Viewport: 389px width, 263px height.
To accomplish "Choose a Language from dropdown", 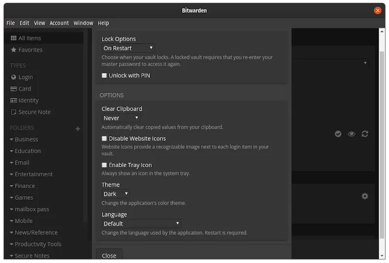I will [141, 224].
